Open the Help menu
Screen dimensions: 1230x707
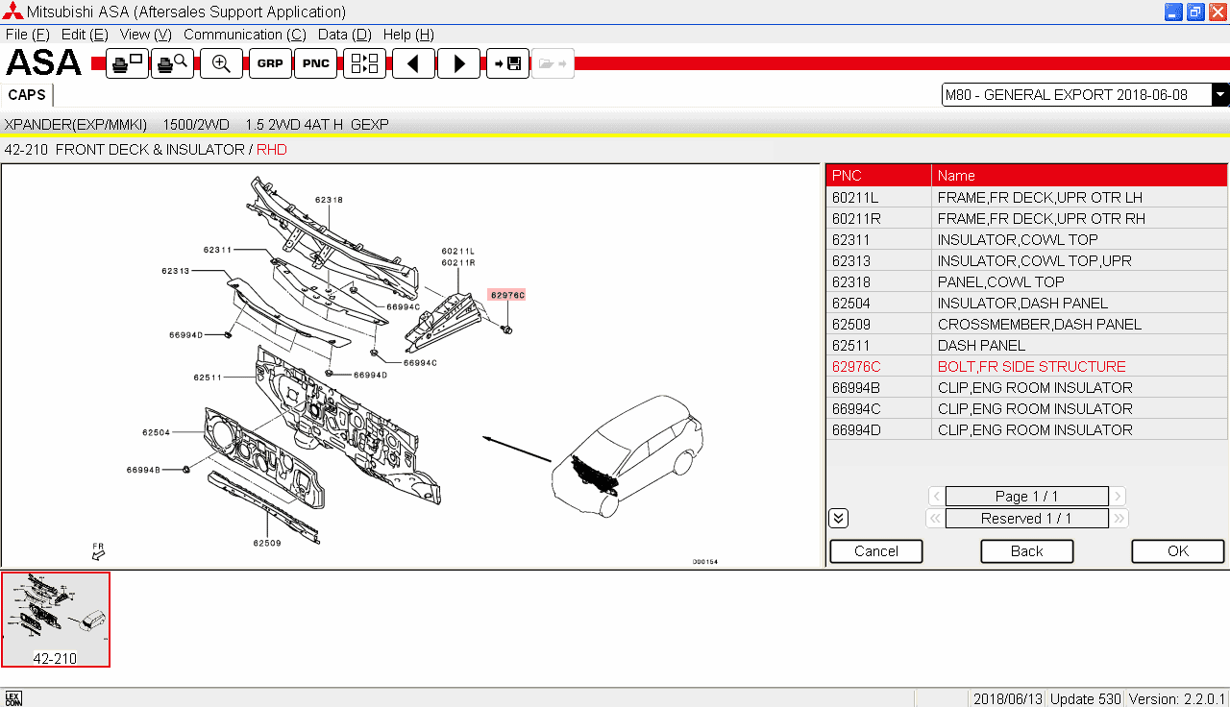(x=408, y=35)
